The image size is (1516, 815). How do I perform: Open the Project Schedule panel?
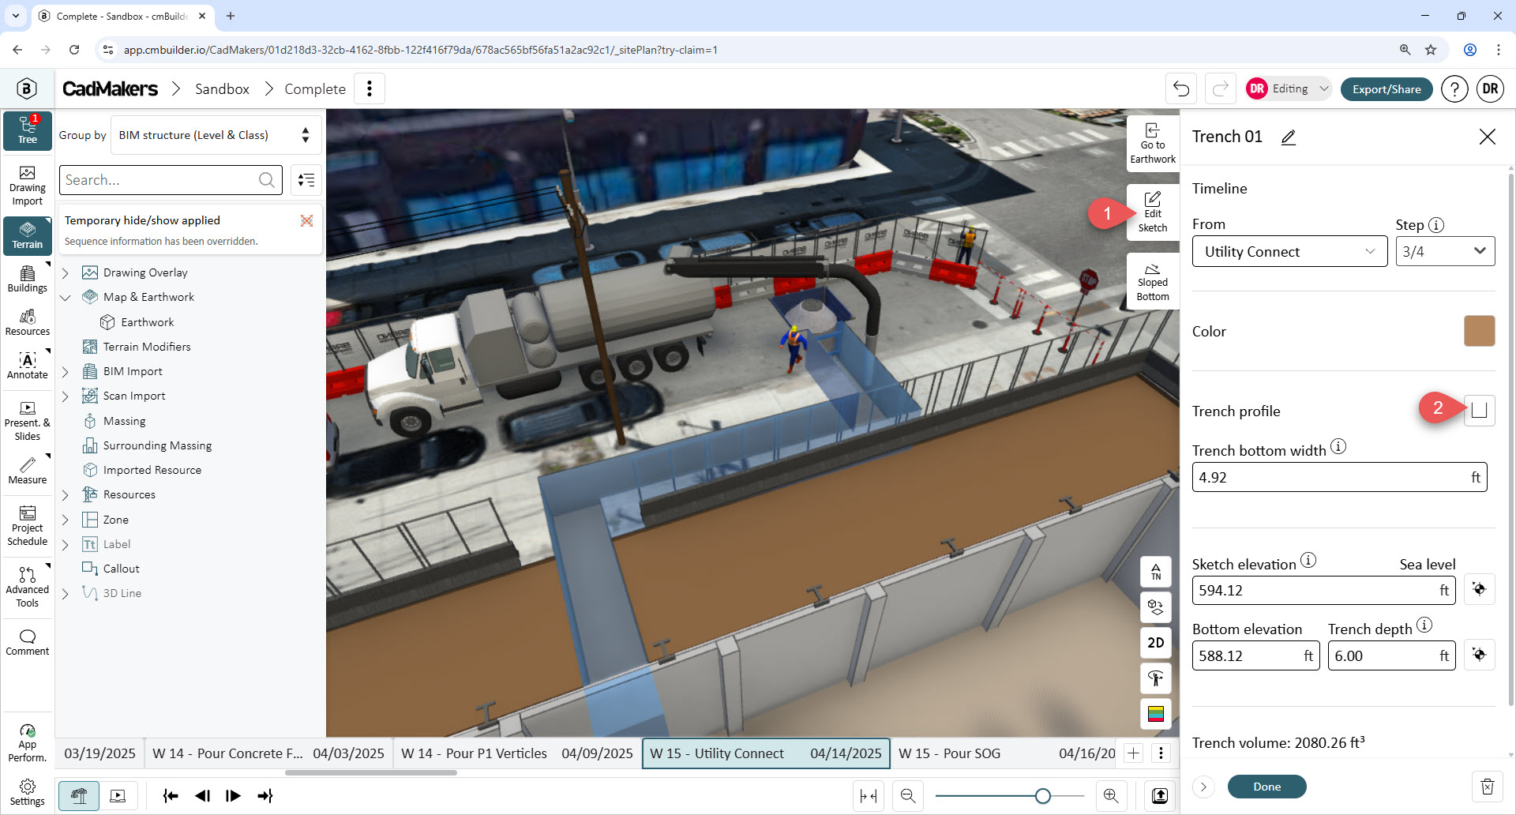coord(28,526)
